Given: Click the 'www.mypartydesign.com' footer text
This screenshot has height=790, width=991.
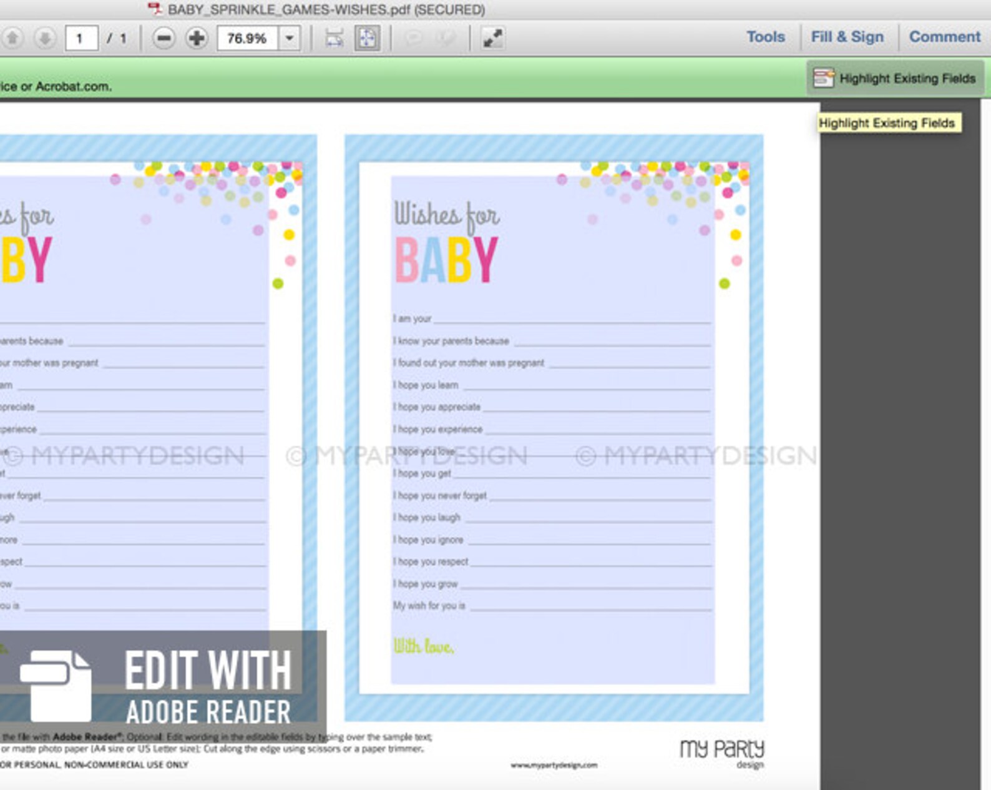Looking at the screenshot, I should click(554, 764).
